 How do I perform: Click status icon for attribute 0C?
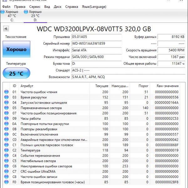6,134
